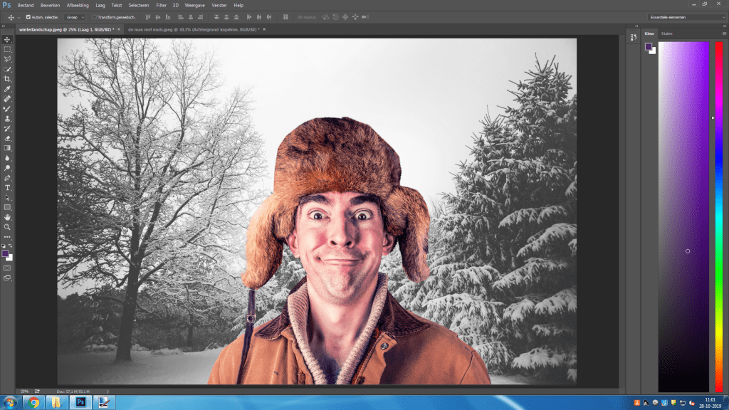Switch to the Stalen panel tab

(x=666, y=33)
